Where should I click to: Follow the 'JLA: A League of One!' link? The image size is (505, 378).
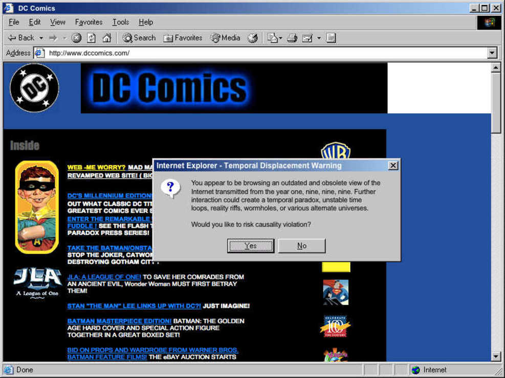(104, 277)
